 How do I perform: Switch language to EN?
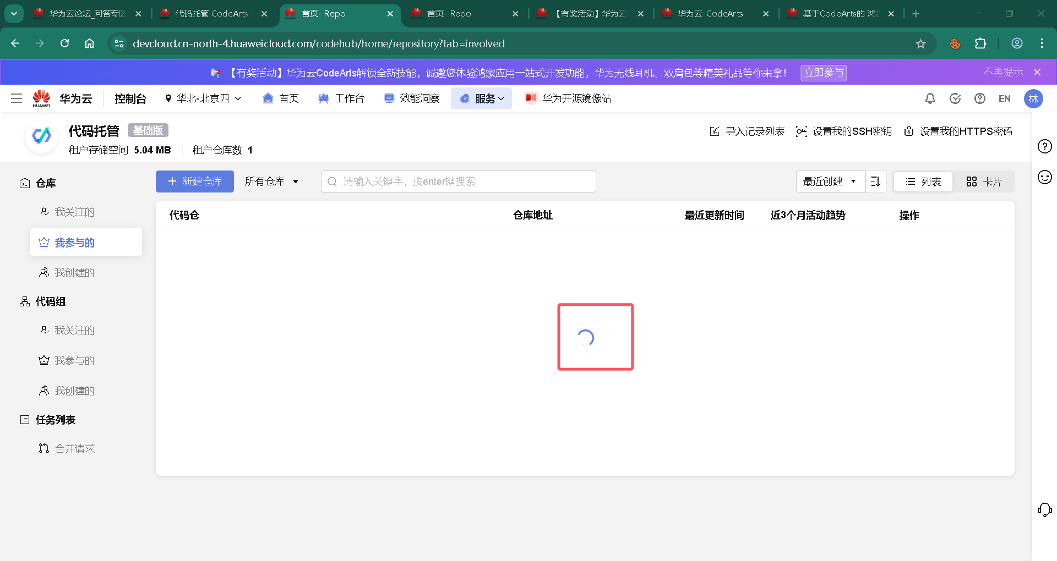point(1005,98)
